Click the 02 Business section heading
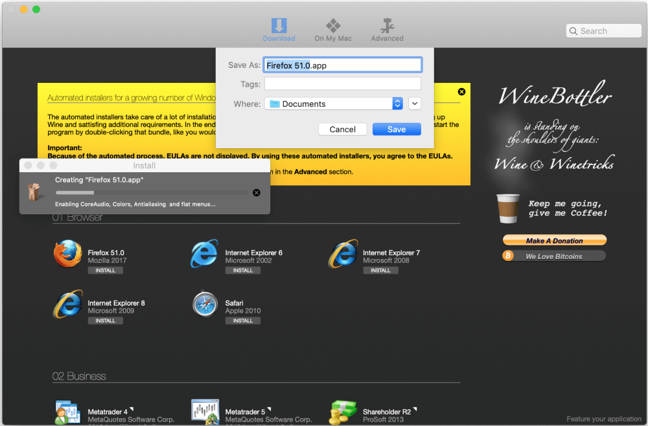Image resolution: width=648 pixels, height=426 pixels. 79,376
